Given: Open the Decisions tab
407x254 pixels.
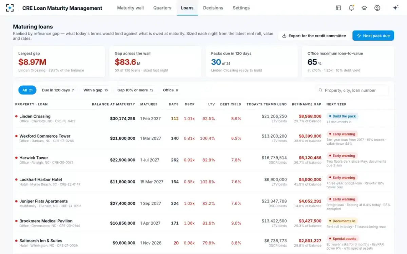Looking at the screenshot, I should 213,8.
